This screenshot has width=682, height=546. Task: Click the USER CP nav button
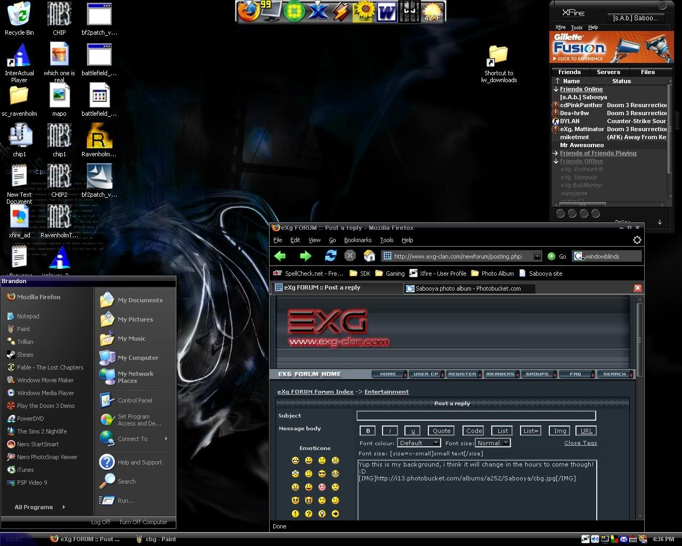(426, 374)
